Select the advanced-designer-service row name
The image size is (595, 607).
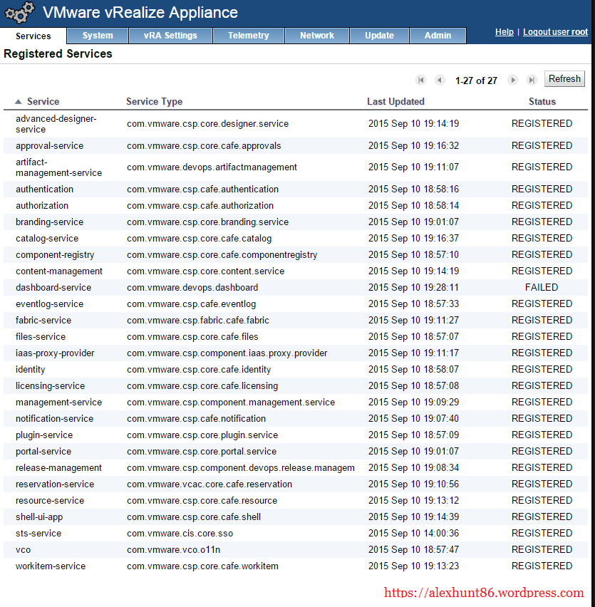click(x=56, y=124)
